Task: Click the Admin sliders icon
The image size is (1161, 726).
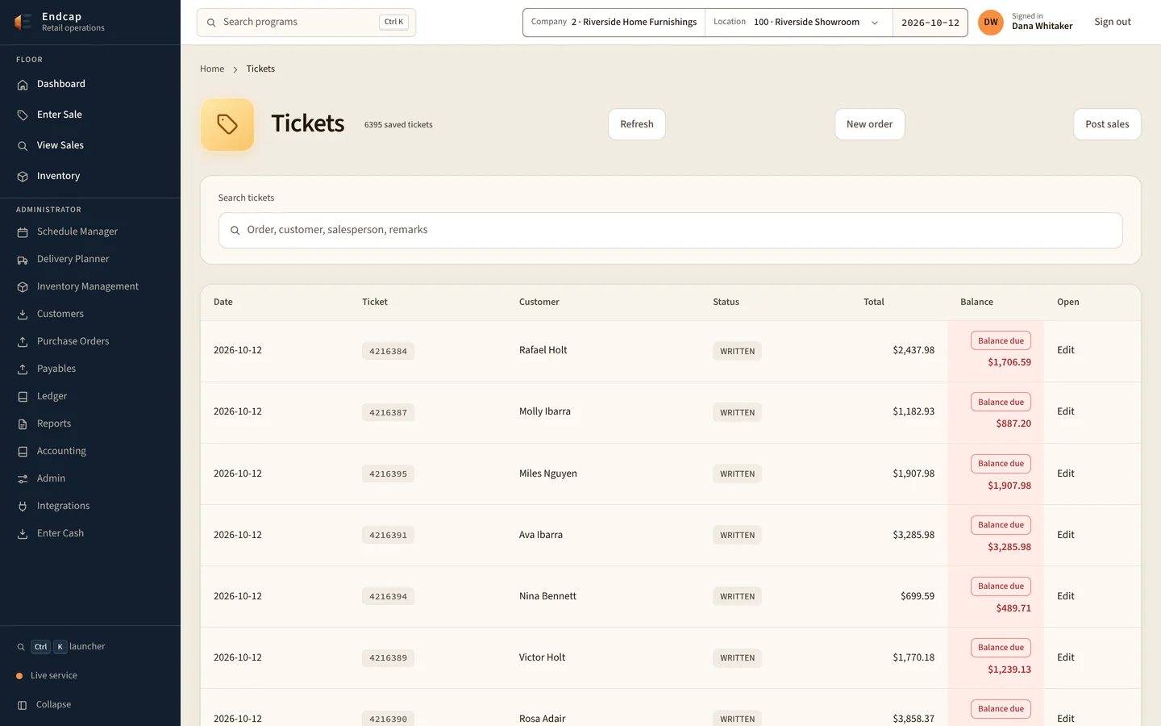Action: [23, 479]
